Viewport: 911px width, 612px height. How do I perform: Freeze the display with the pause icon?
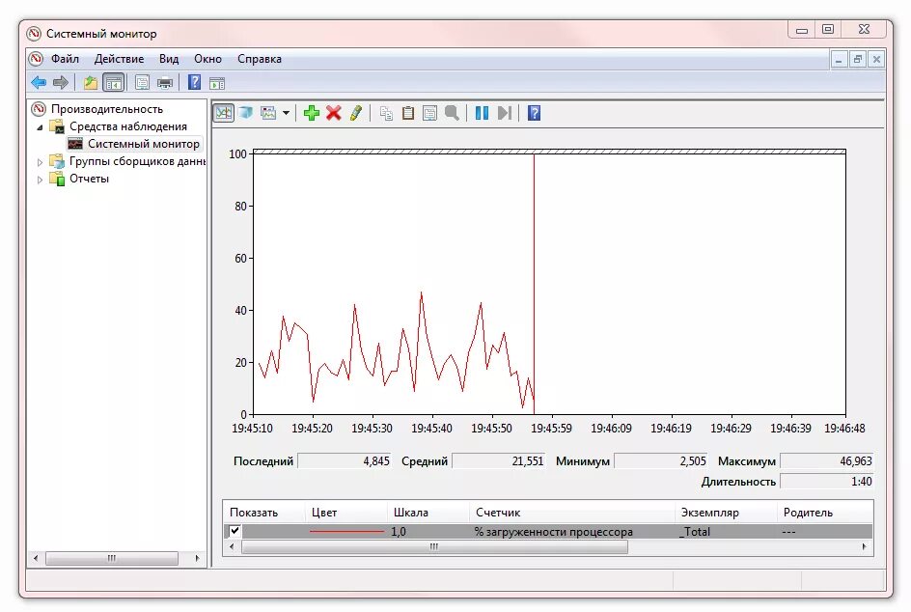point(482,113)
